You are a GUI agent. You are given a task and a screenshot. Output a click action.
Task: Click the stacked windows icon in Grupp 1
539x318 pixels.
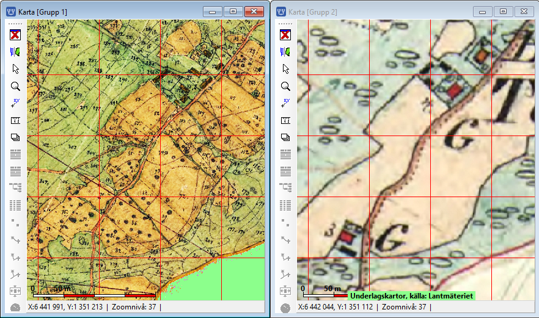click(x=15, y=137)
